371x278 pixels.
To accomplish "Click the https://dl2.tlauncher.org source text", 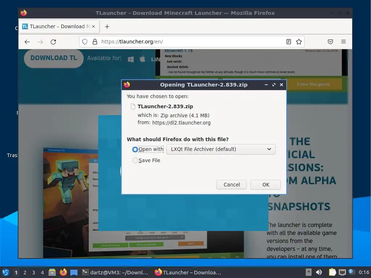I will pos(181,123).
